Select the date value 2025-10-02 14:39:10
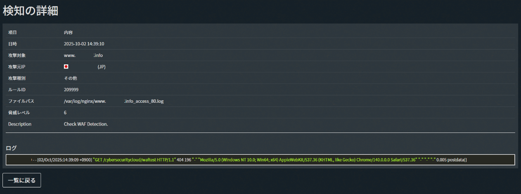521x194 pixels. pyautogui.click(x=84, y=43)
